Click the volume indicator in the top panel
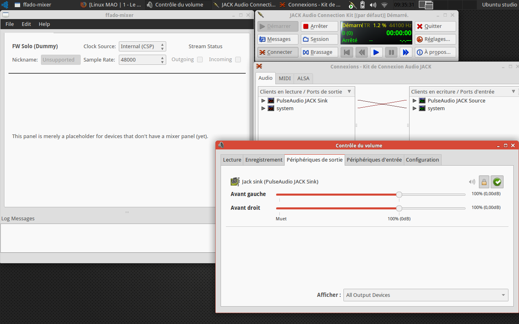Image resolution: width=519 pixels, height=324 pixels. click(x=373, y=5)
